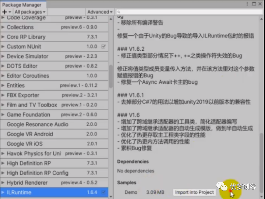Expand the ILRuntime package arrow
265x199 pixels.
3,192
